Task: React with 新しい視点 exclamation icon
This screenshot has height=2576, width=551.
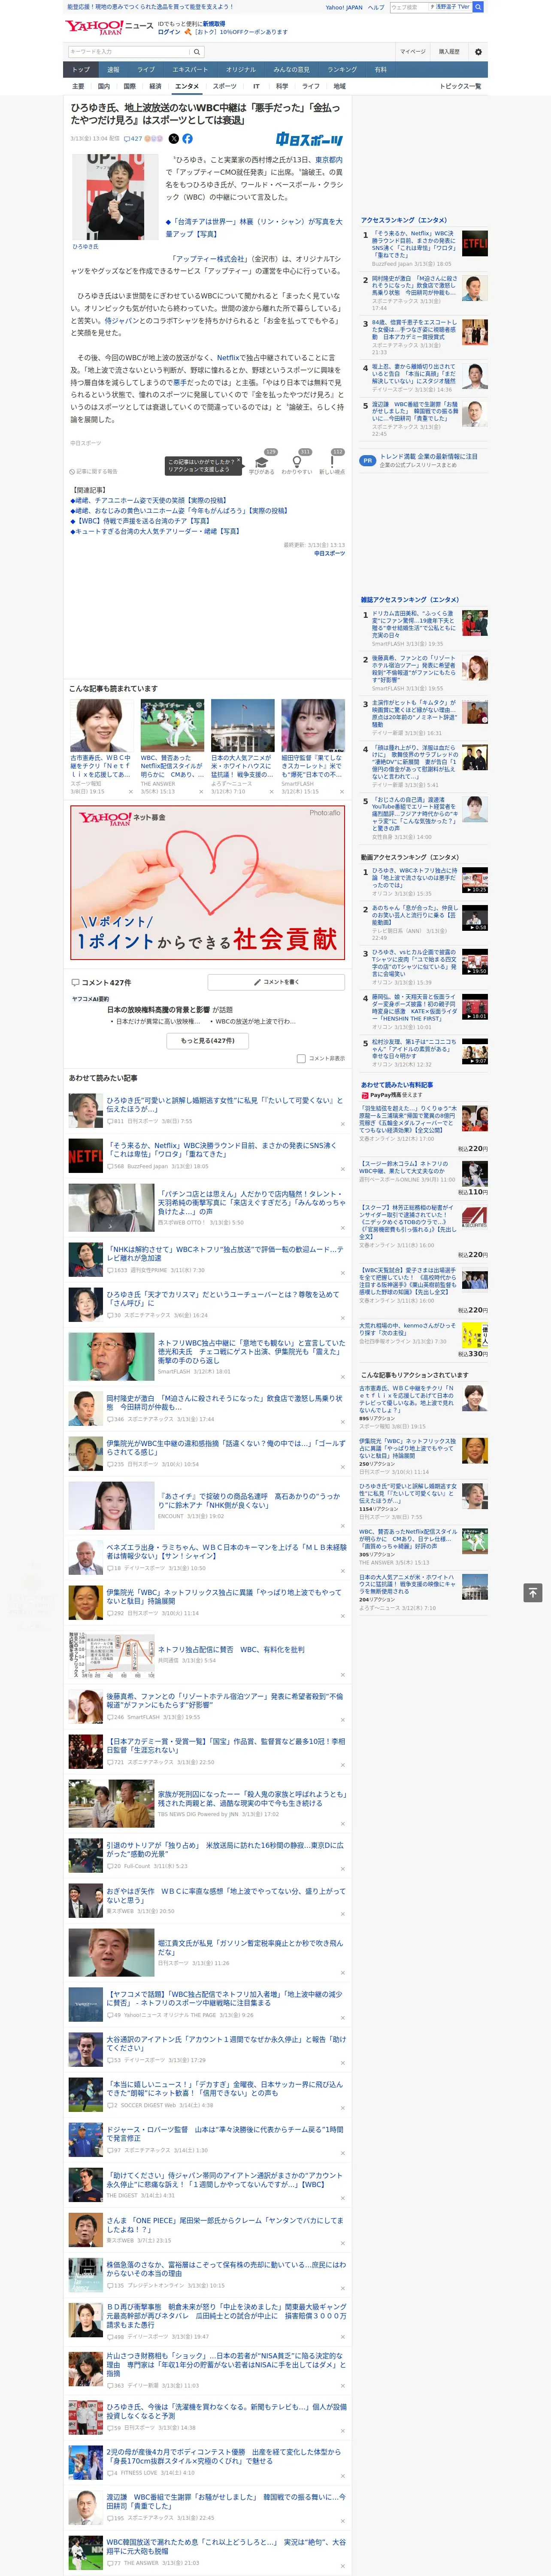Action: pos(332,461)
